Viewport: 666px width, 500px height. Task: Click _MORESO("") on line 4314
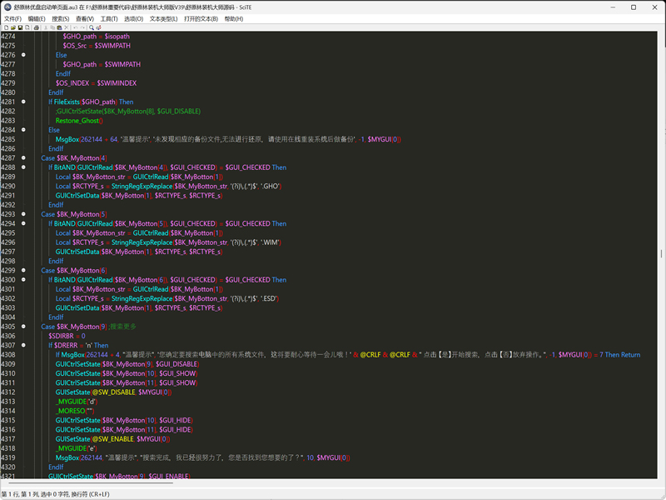pos(75,411)
